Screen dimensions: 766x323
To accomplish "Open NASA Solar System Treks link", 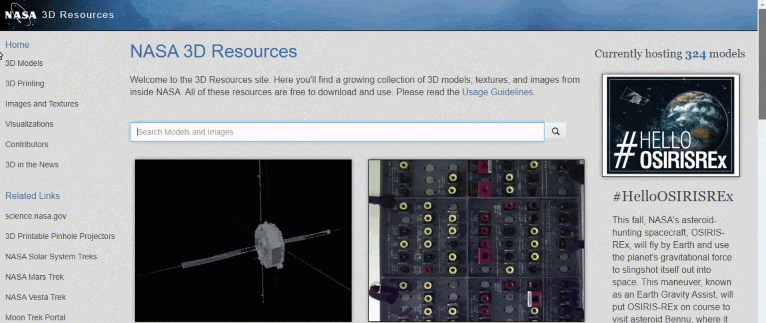I will coord(51,257).
